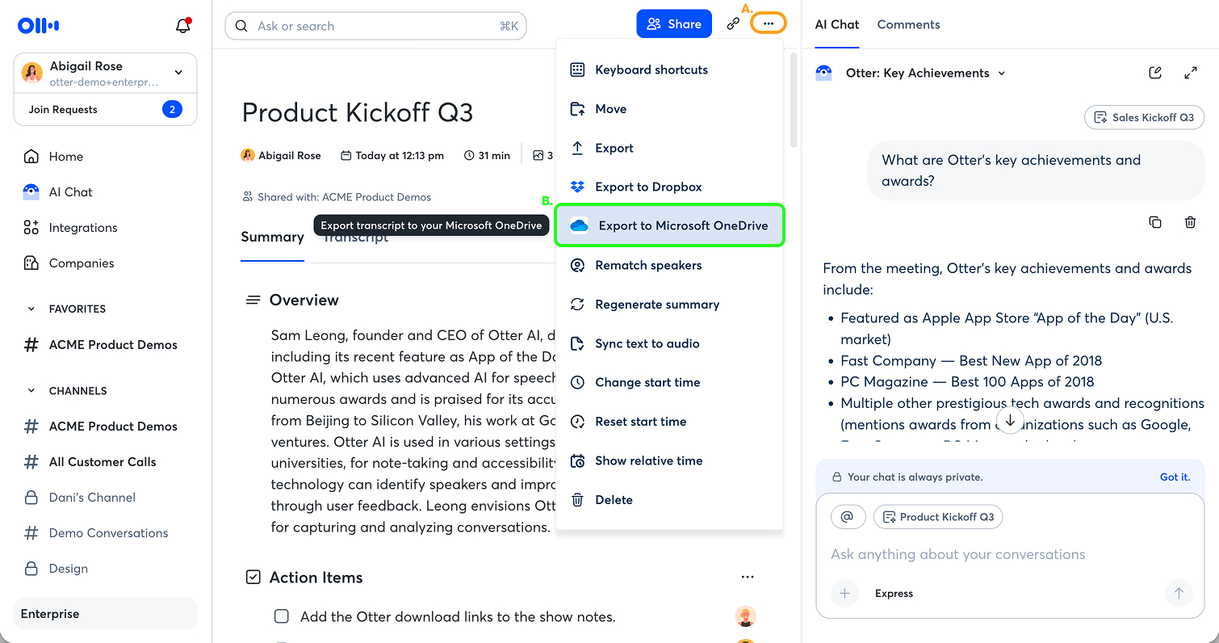1219x643 pixels.
Task: Select Sync text to audio
Action: [669, 343]
